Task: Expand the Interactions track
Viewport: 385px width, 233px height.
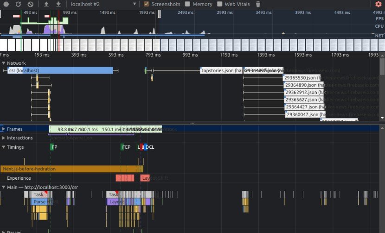Action: pyautogui.click(x=4, y=138)
